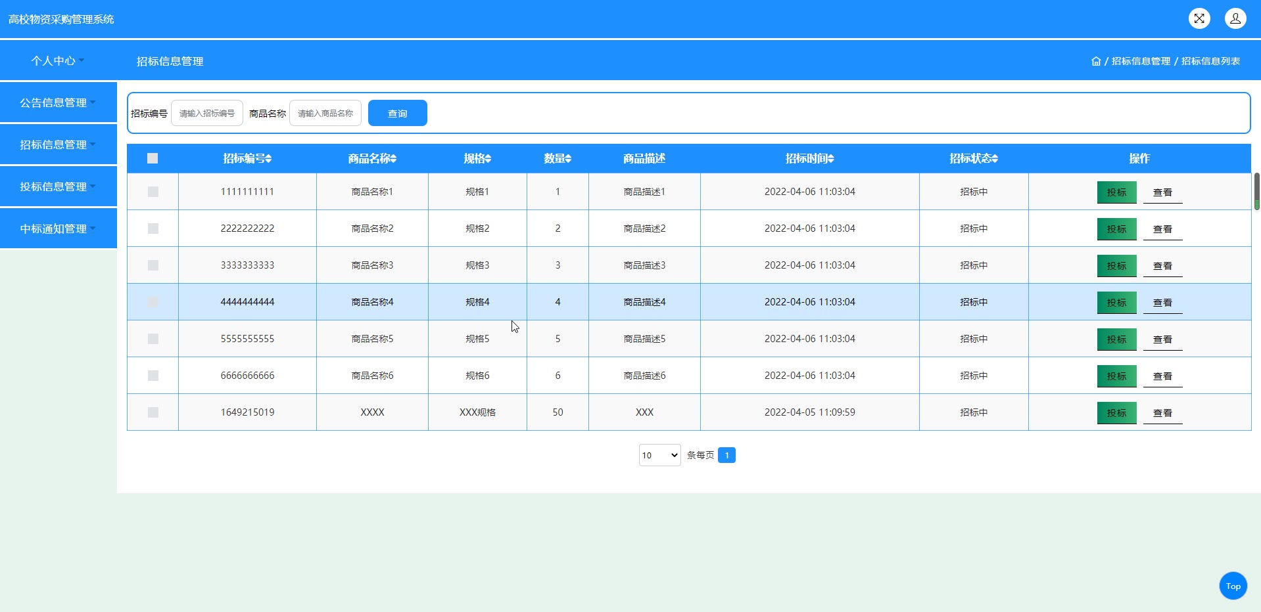Click 查看 for row 3333333333

click(x=1162, y=266)
